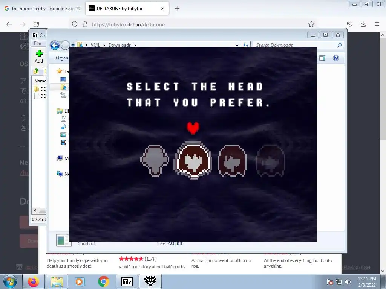Open the Windows Start menu

tap(10, 281)
